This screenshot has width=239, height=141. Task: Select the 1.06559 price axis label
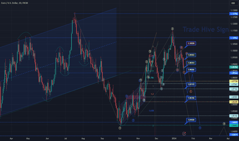[x=234, y=97]
